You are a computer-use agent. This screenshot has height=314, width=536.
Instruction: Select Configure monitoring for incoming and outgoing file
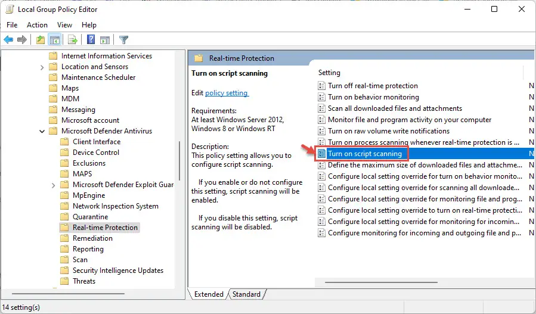(x=425, y=233)
